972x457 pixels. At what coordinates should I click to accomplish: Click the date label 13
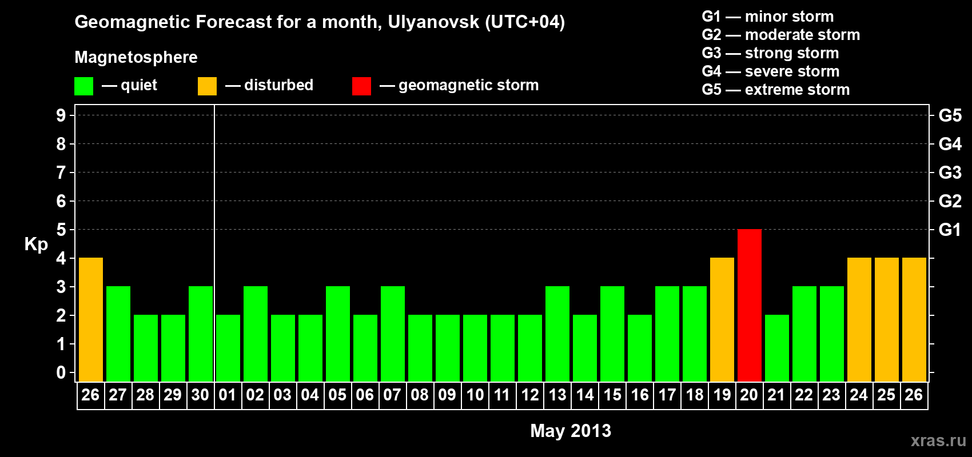pos(557,395)
